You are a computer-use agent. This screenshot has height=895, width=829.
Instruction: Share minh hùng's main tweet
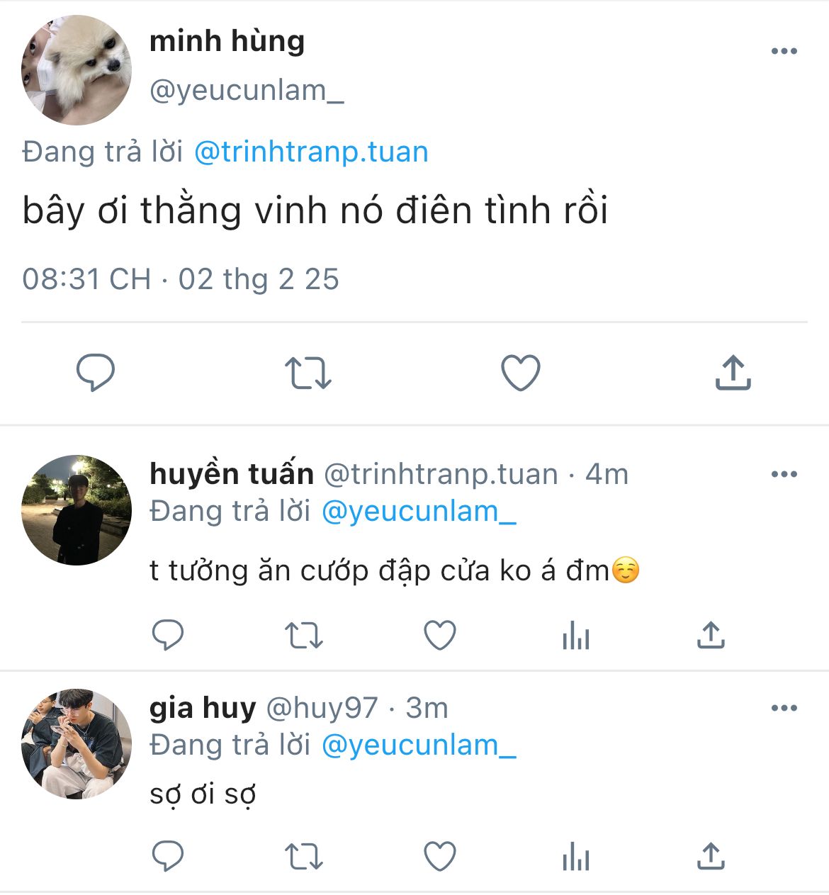pos(733,372)
